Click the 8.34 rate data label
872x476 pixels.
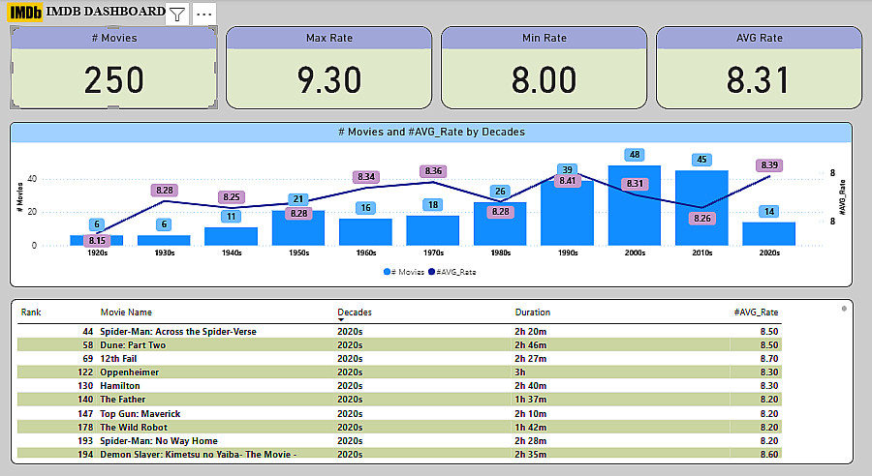(x=366, y=177)
